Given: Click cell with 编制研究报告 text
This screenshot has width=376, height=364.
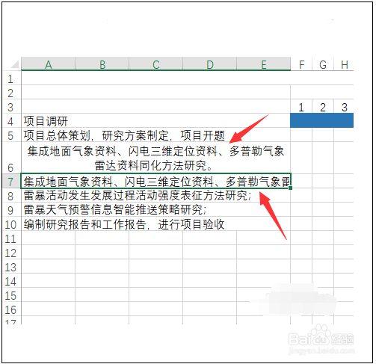Looking at the screenshot, I should 156,223.
